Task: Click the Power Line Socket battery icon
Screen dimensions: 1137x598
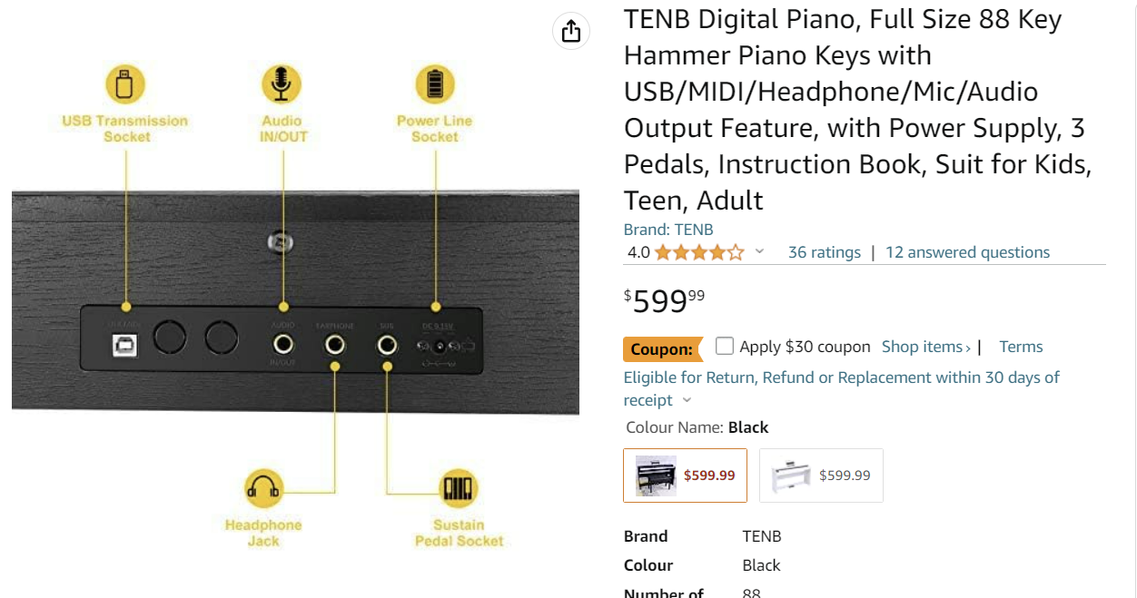Action: (x=435, y=84)
